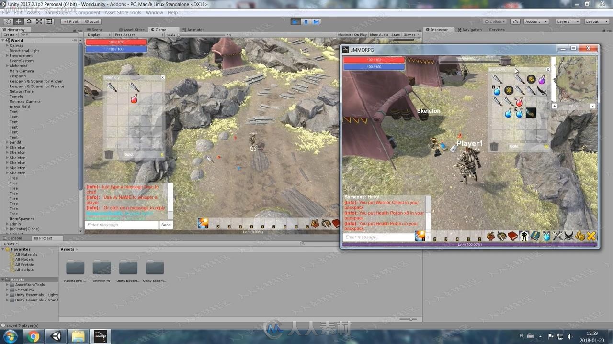Open Chrome from the Windows taskbar
This screenshot has width=613, height=344.
(x=33, y=336)
